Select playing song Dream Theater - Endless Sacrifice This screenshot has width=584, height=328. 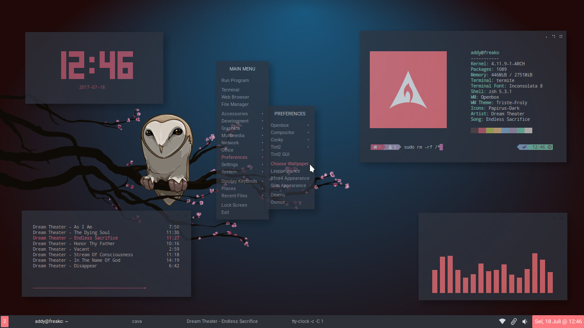tap(106, 238)
